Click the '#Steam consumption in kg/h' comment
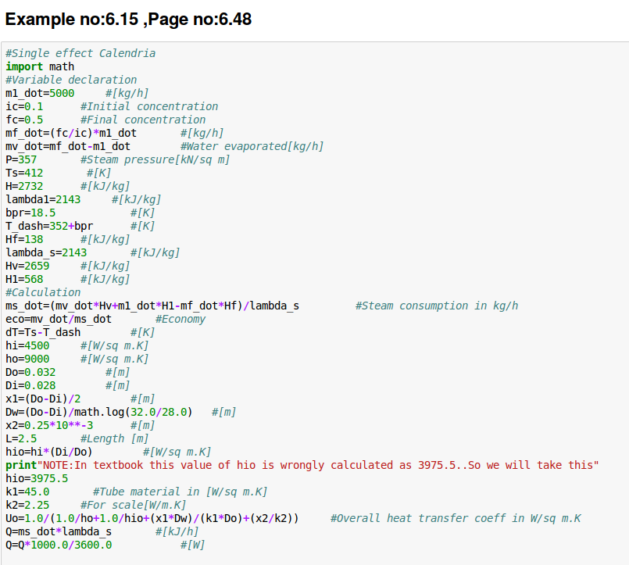The height and width of the screenshot is (565, 629). [x=436, y=306]
